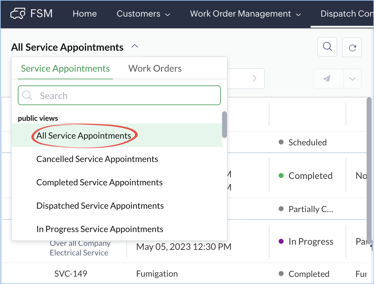This screenshot has height=284, width=374.
Task: Click the paper plane dispatch icon
Action: coord(327,79)
